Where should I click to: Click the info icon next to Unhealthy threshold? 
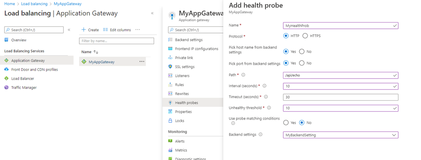[269, 108]
